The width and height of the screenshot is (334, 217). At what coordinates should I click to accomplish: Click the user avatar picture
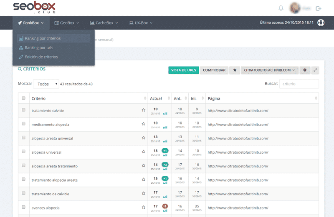click(x=295, y=8)
